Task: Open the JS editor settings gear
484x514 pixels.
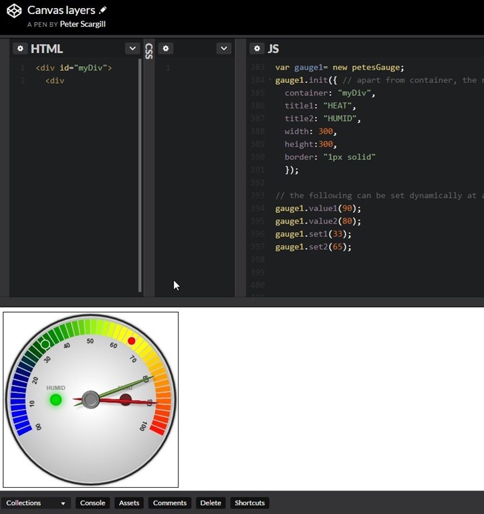Action: click(257, 49)
